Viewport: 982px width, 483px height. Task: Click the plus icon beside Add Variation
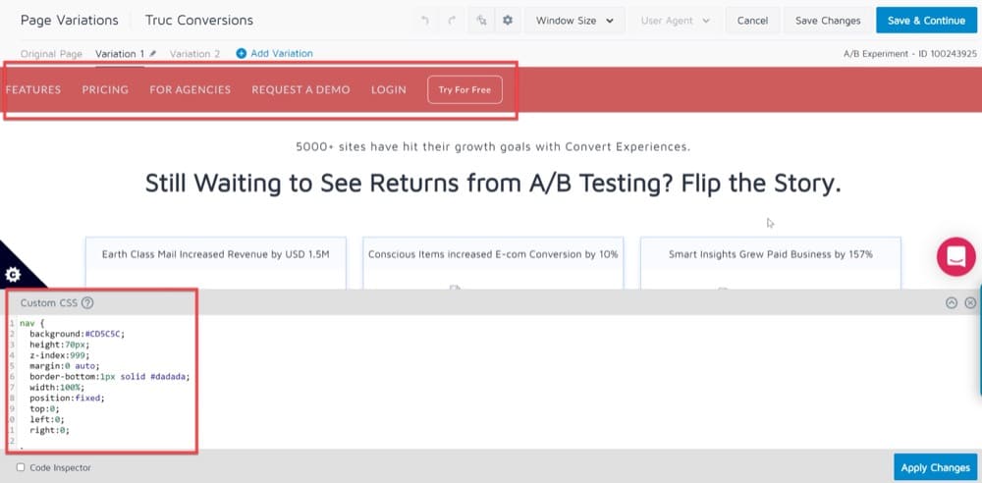tap(242, 54)
